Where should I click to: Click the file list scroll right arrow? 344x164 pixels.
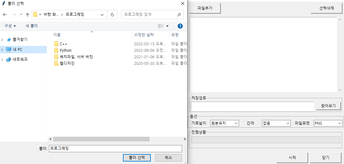point(185,139)
